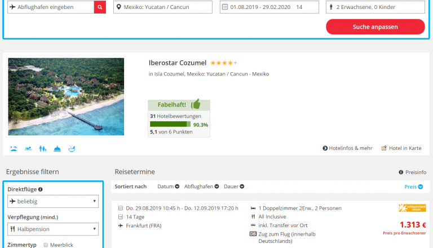The width and height of the screenshot is (433, 248).
Task: Click the airplane icon in the Abflughafen field
Action: (12, 7)
